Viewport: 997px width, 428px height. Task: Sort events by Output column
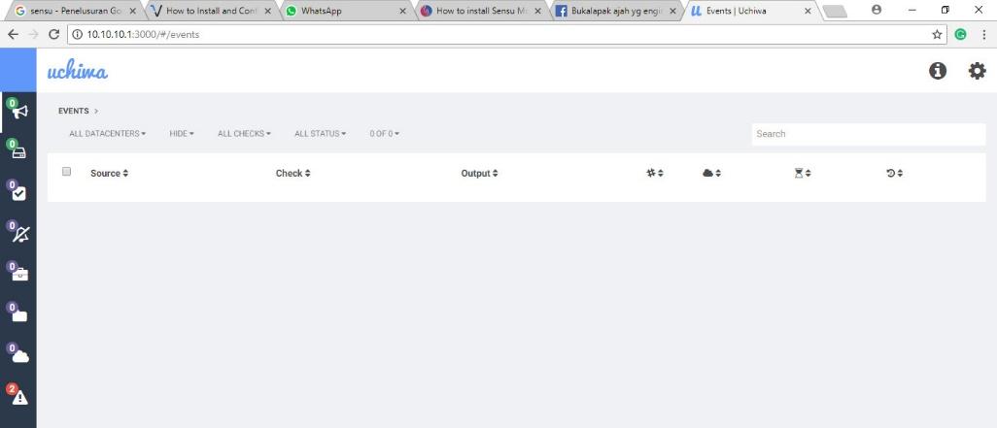[x=479, y=173]
